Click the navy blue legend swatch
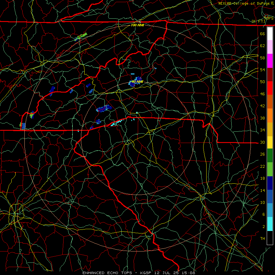The width and height of the screenshot is (275, 275). pos(270,183)
